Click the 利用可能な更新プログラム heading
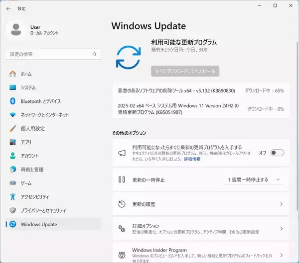The image size is (299, 263). point(184,42)
